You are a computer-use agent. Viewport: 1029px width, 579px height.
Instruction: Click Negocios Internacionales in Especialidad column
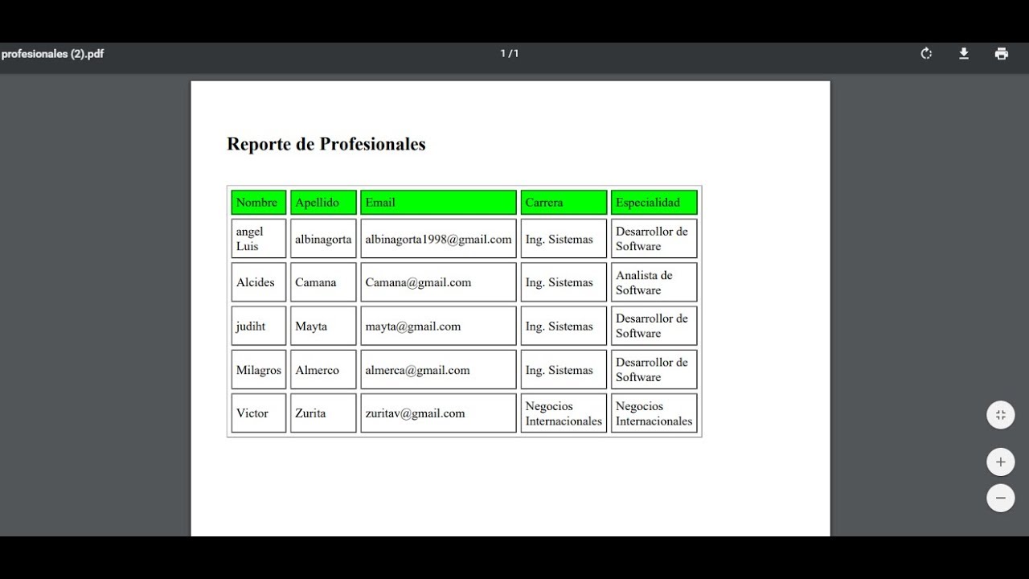(654, 413)
